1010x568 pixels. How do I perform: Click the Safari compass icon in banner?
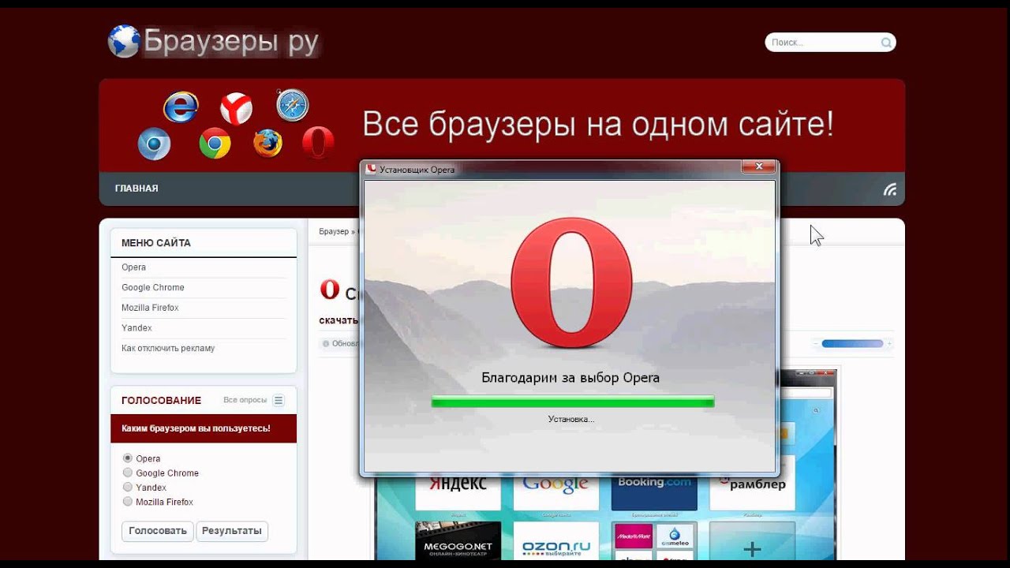pos(292,105)
